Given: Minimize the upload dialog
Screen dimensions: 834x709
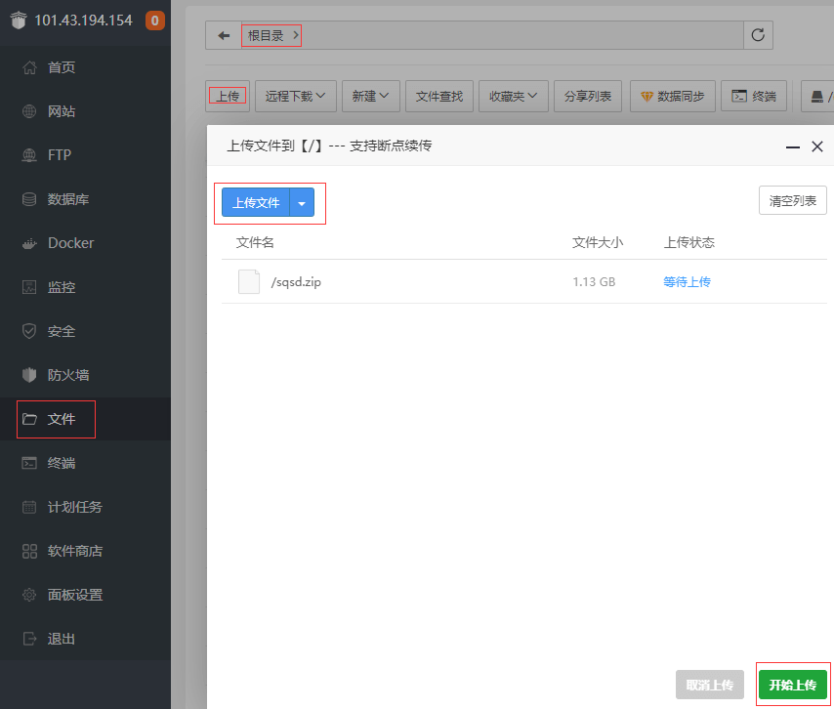Looking at the screenshot, I should pos(792,146).
